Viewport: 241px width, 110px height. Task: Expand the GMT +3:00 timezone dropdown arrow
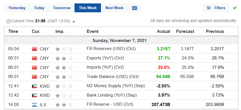pyautogui.click(x=74, y=21)
